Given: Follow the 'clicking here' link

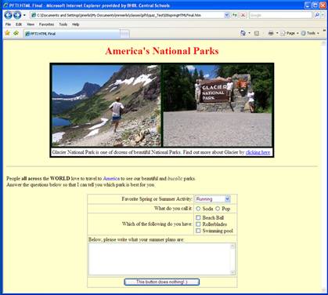Looking at the screenshot, I should click(258, 152).
